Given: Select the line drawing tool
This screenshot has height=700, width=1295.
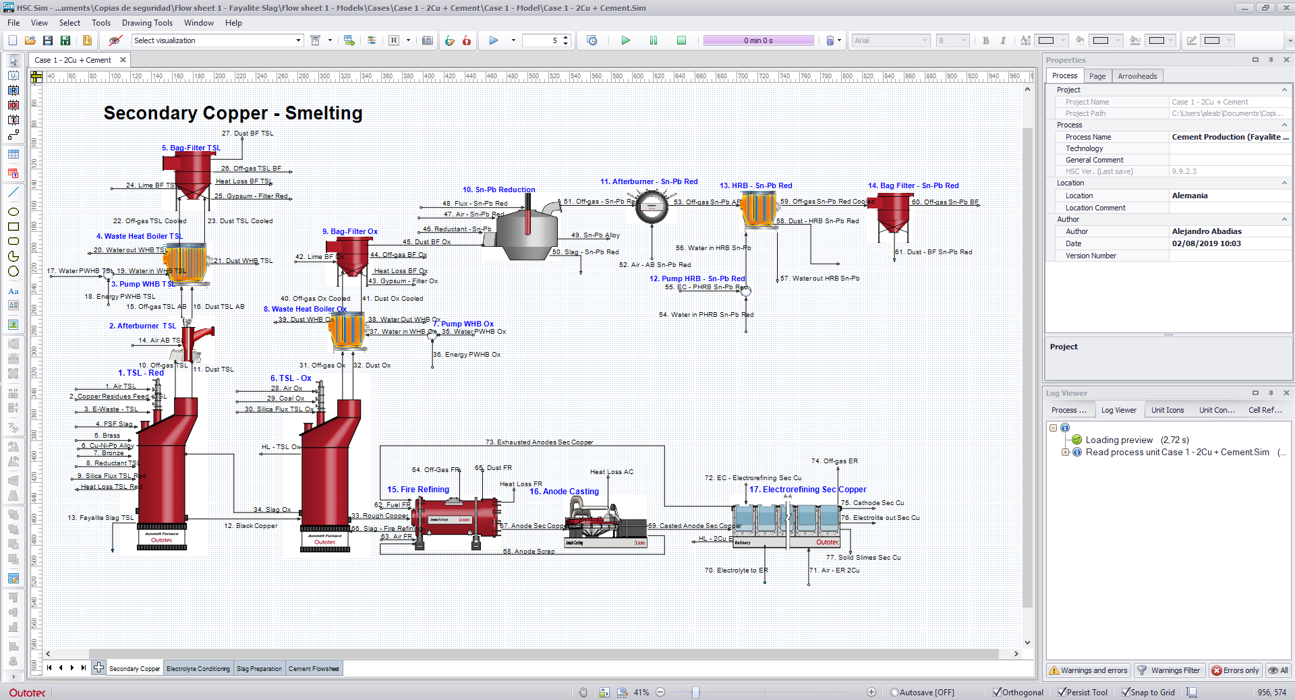Looking at the screenshot, I should pos(13,192).
